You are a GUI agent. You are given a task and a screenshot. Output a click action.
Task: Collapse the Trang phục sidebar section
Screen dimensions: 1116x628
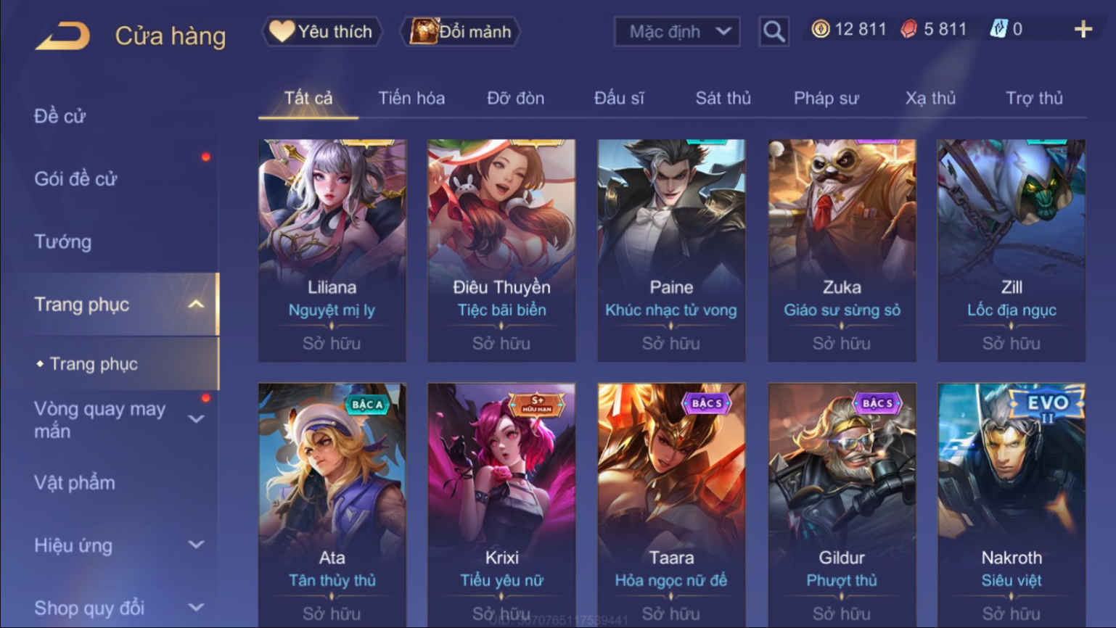[196, 305]
